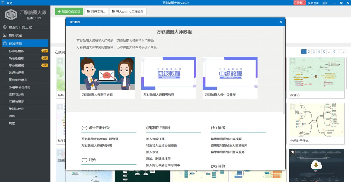Go to next page with › arrow

coord(339,52)
